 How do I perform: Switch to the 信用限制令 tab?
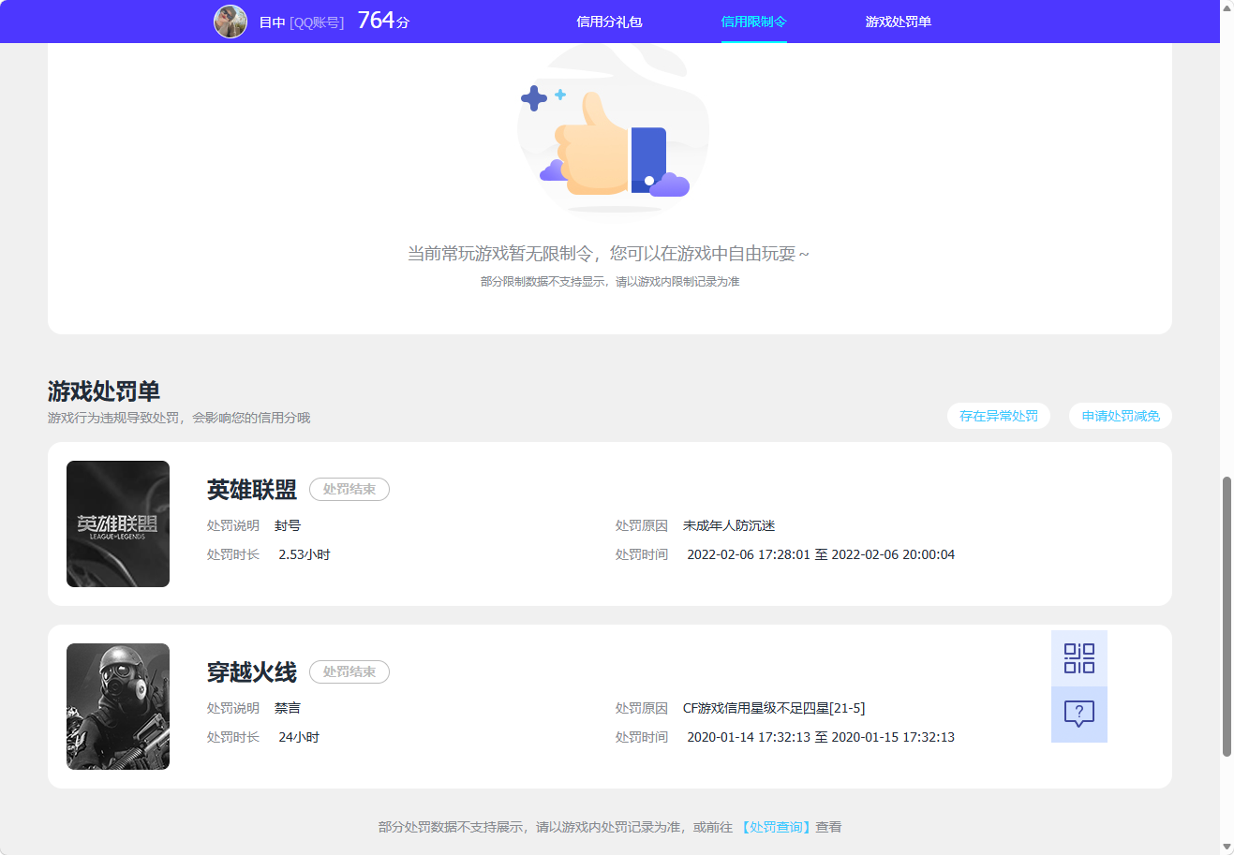pos(754,22)
